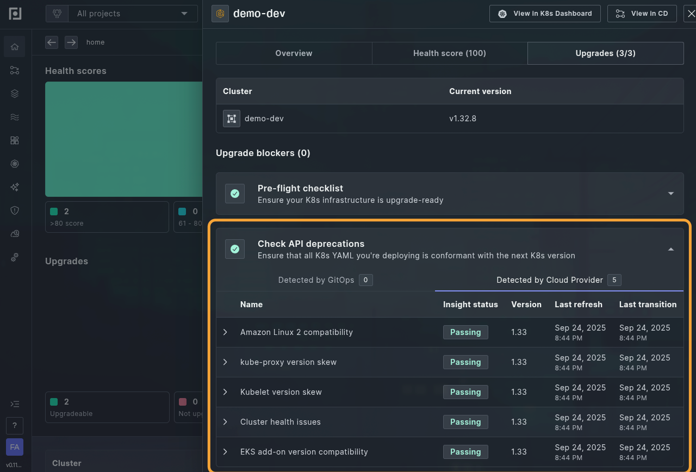Click the help question mark button
The image size is (696, 472).
(x=15, y=425)
